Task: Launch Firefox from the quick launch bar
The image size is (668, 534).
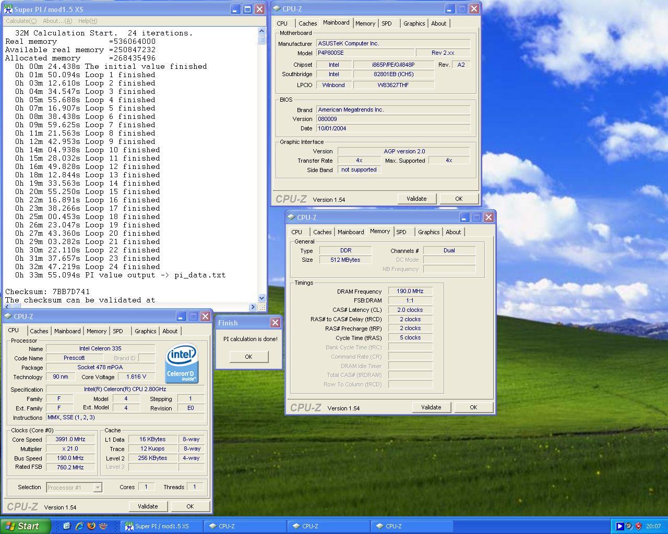Action: [x=92, y=526]
